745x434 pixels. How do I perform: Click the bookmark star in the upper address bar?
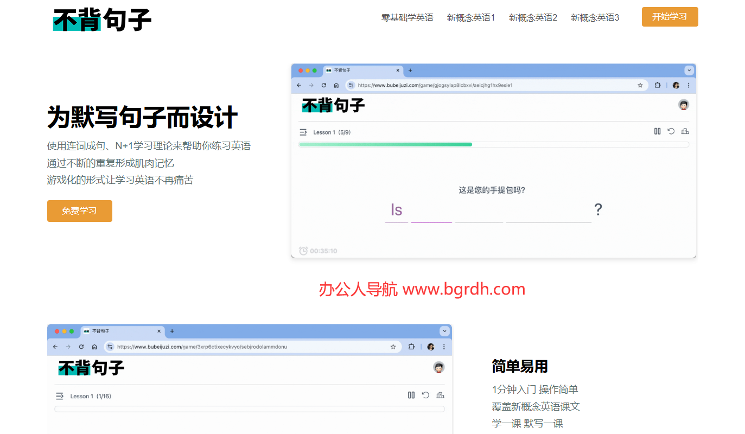point(640,85)
